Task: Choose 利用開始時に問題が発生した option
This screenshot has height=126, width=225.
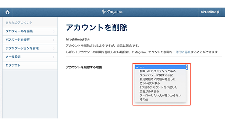Action: coord(160,79)
